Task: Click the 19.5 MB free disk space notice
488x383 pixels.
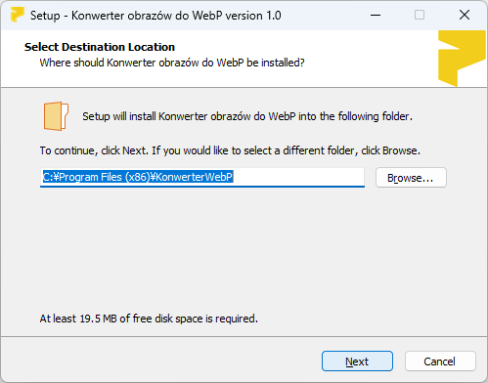Action: coord(149,319)
